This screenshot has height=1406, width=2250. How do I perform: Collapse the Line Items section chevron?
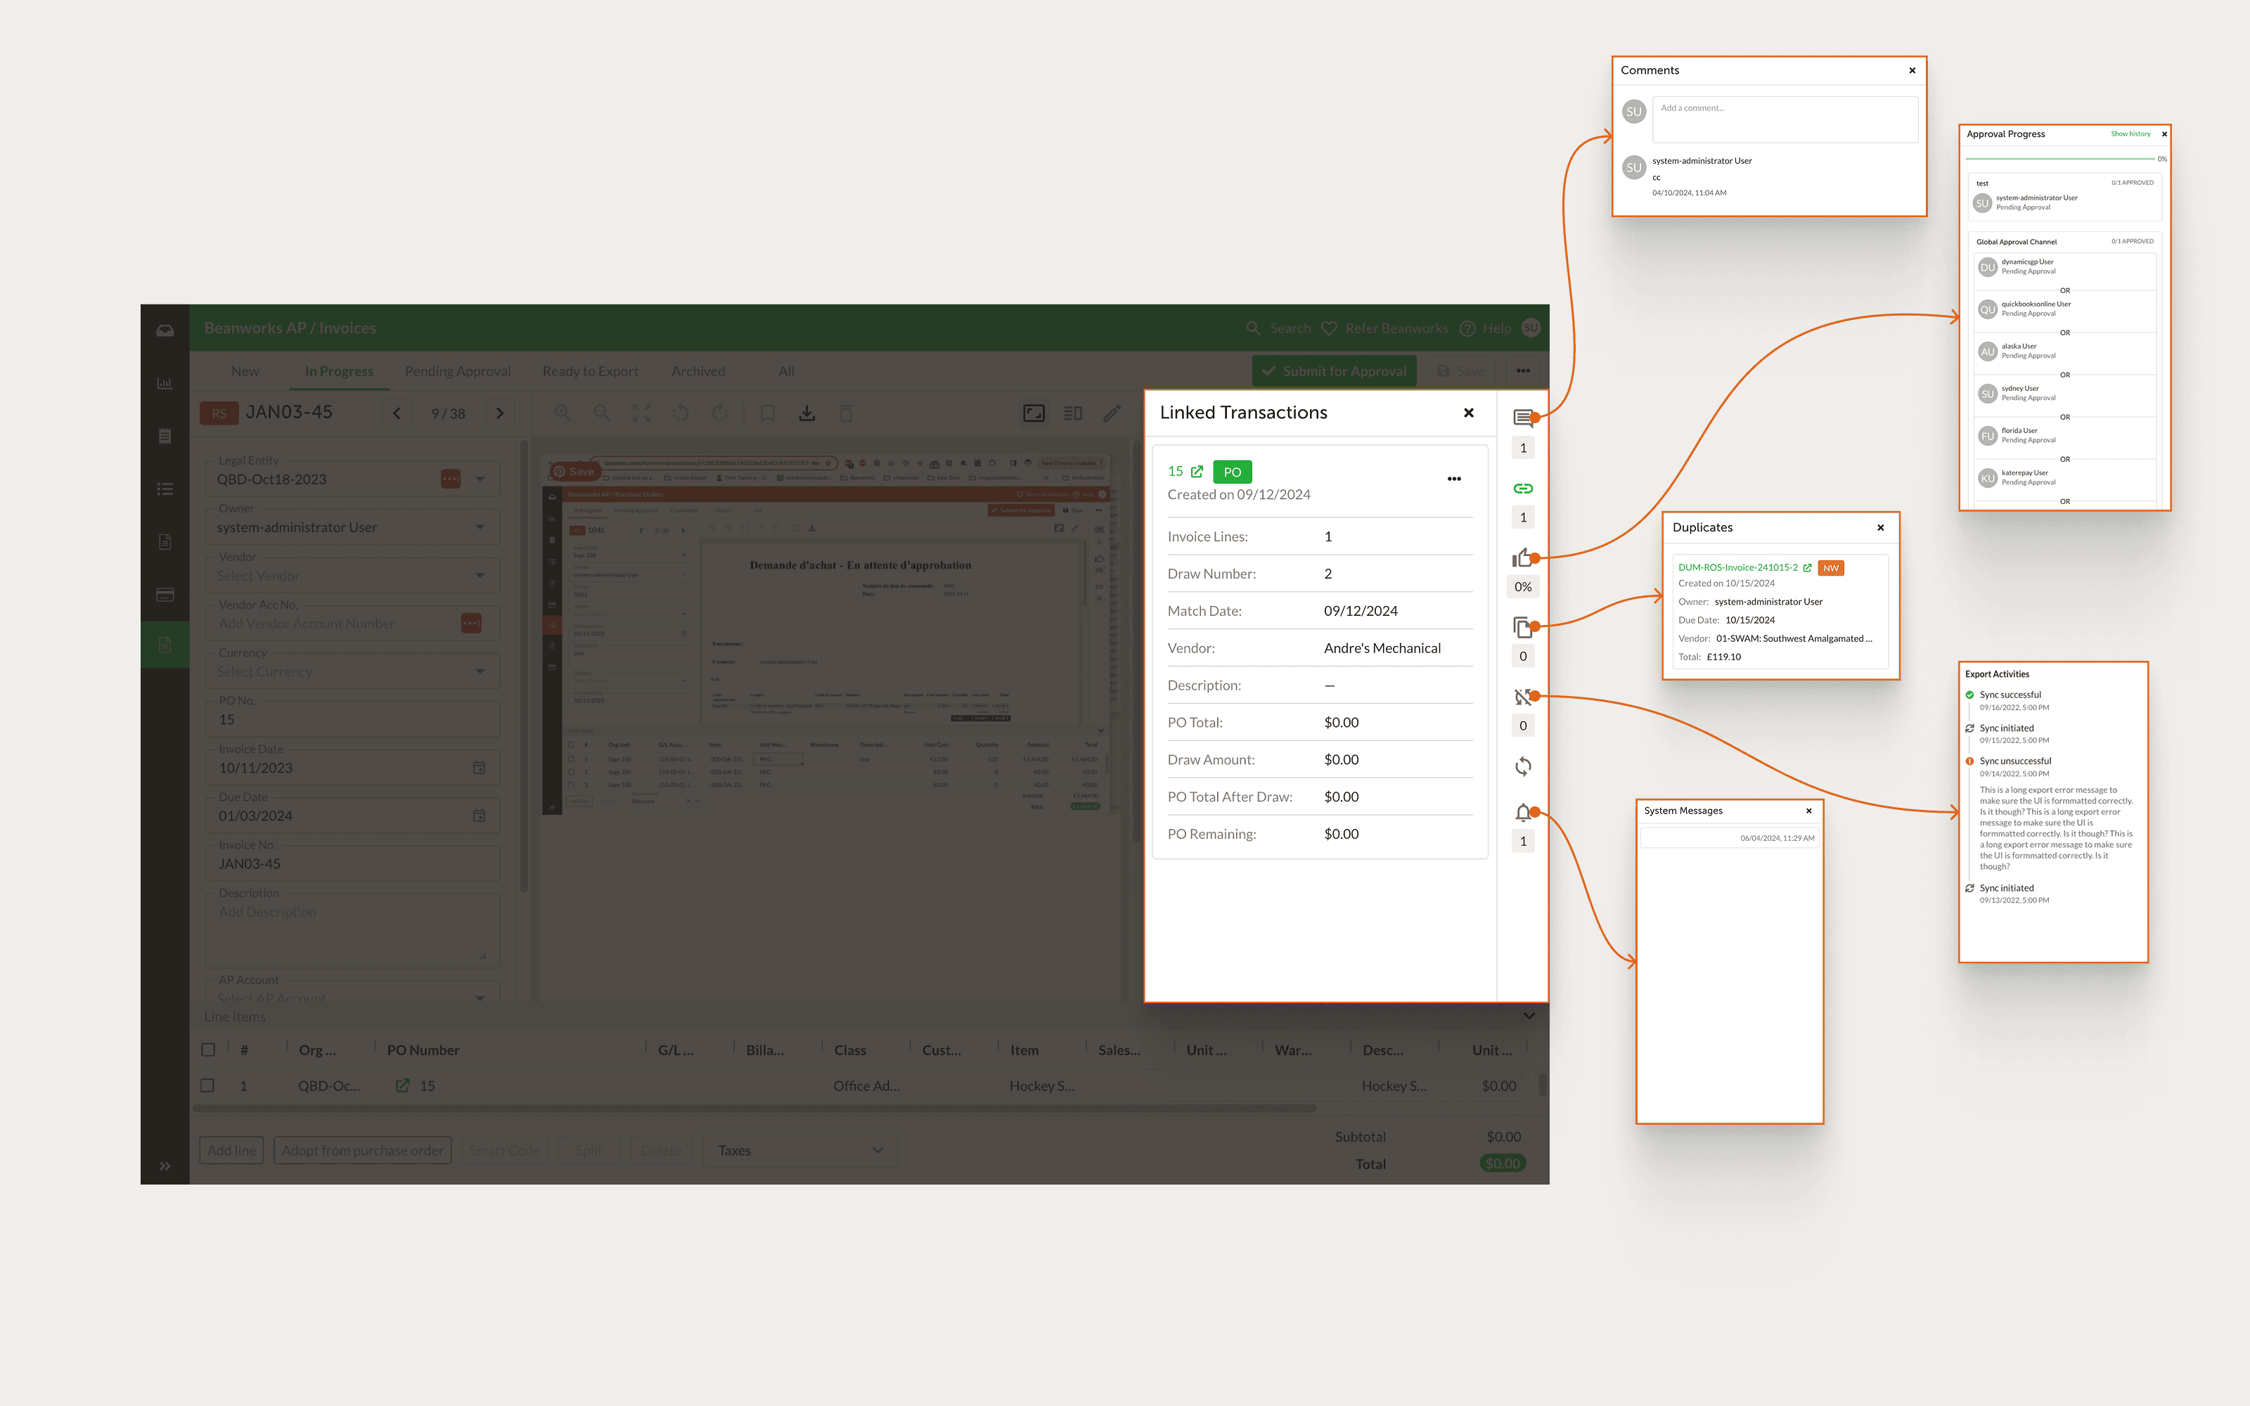tap(1529, 1017)
